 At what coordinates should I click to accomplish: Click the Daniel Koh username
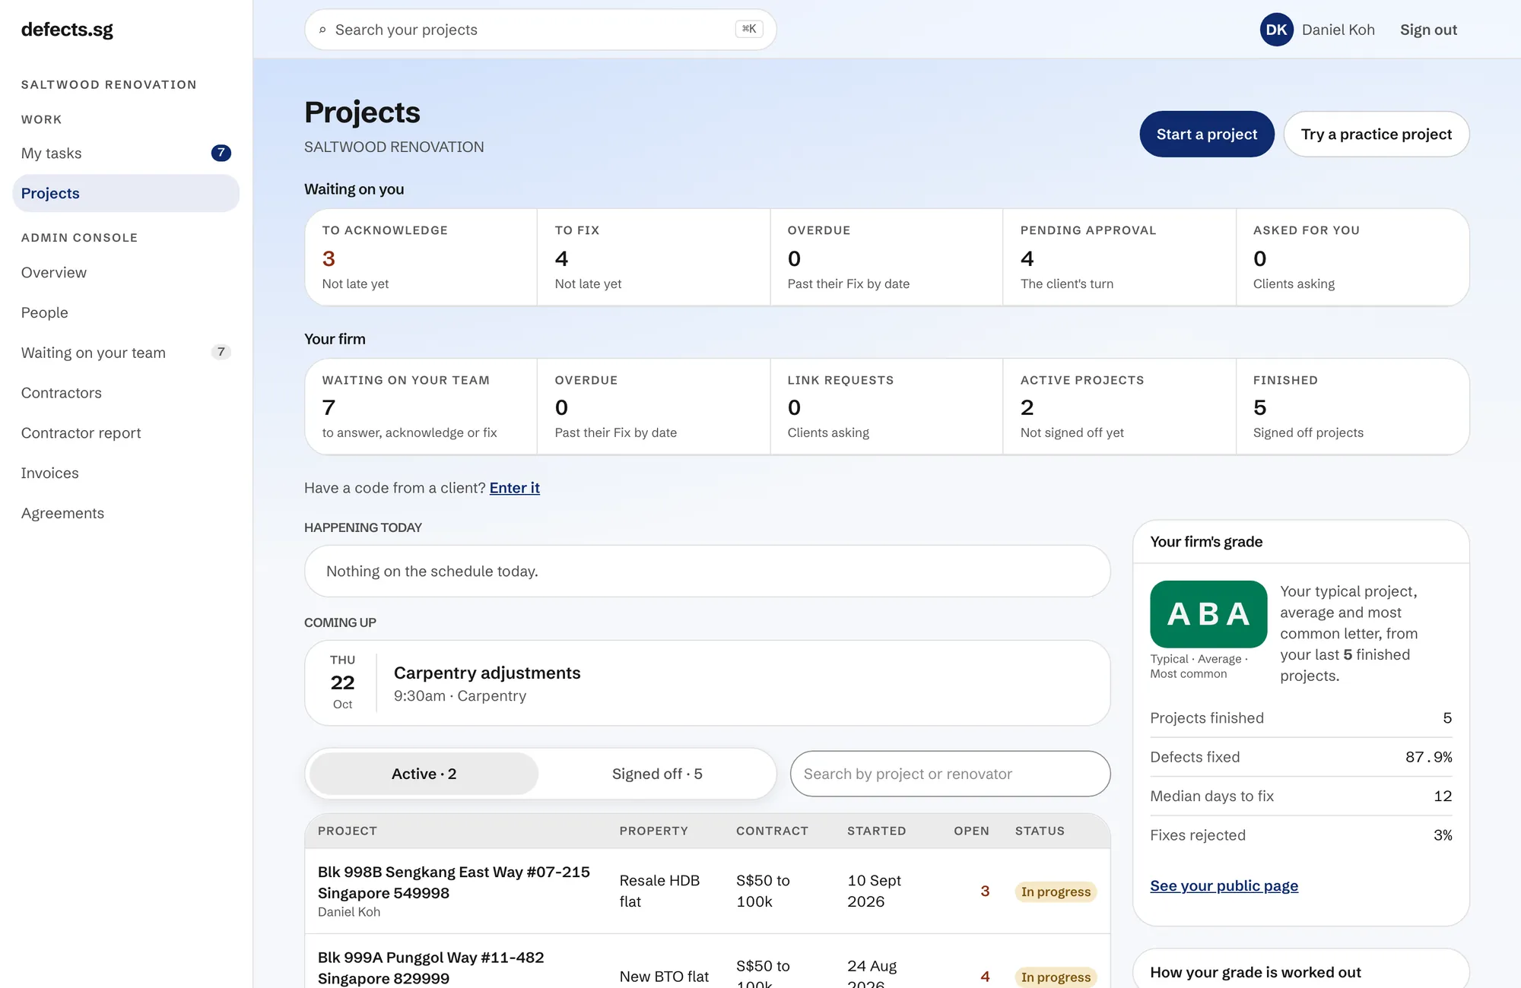(x=1338, y=30)
